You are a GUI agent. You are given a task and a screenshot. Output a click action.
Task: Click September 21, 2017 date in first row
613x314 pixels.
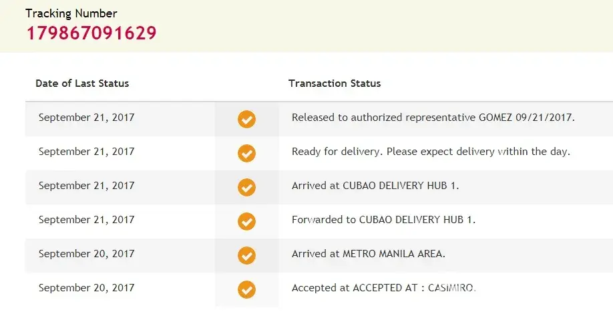(86, 118)
